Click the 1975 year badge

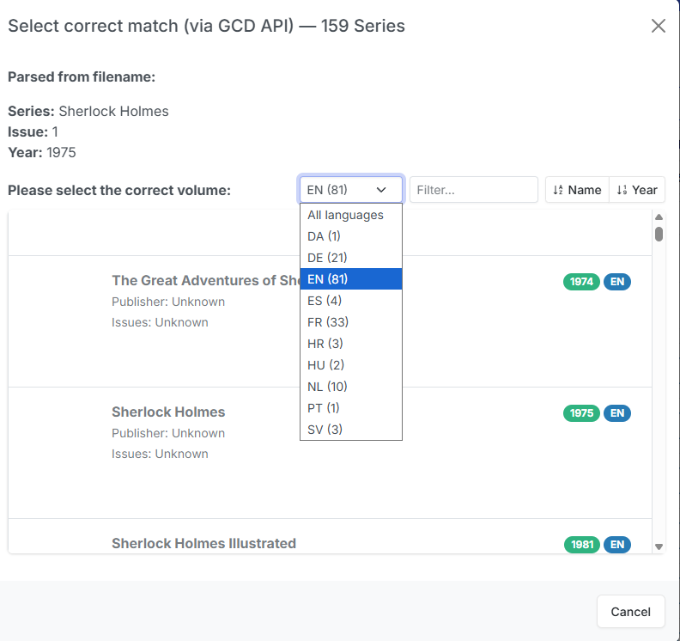tap(581, 413)
